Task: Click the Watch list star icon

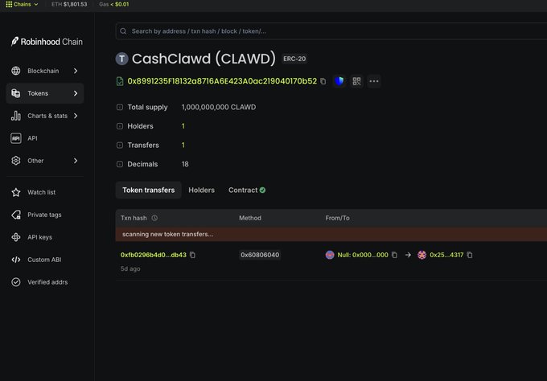Action: [x=16, y=192]
